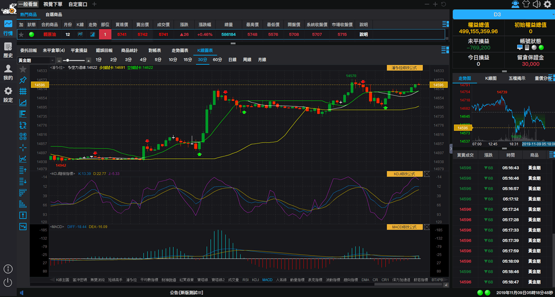The height and width of the screenshot is (297, 555).
Task: Click the info icon in left sidebar
Action: 8,269
